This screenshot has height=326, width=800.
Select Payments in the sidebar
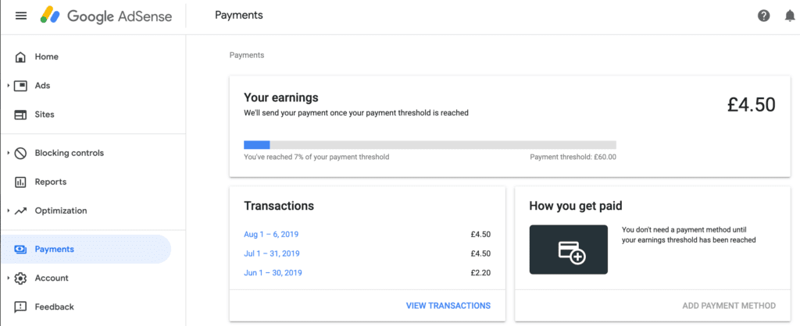86,249
